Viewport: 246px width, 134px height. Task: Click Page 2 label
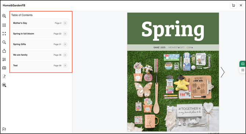click(58, 23)
